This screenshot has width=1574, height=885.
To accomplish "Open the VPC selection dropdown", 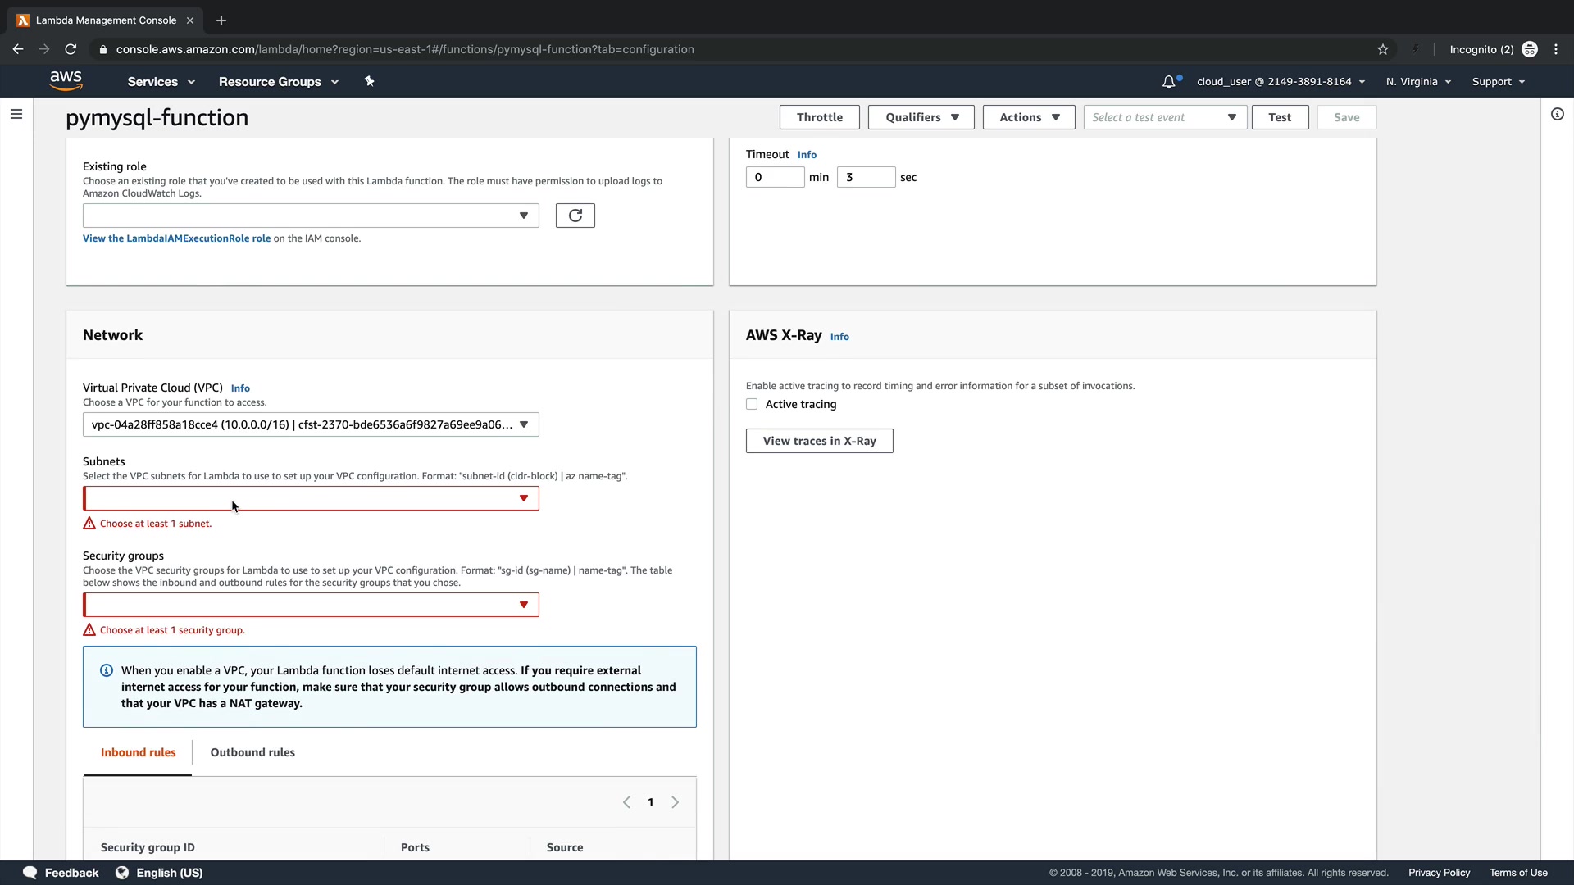I will [311, 424].
